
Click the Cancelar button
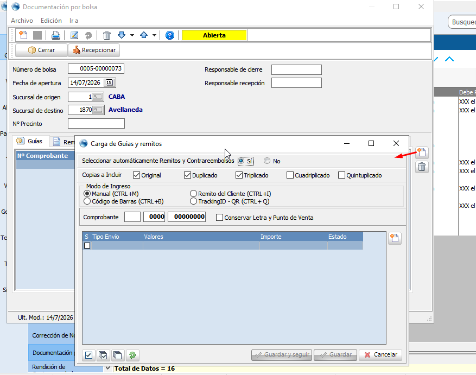[380, 355]
